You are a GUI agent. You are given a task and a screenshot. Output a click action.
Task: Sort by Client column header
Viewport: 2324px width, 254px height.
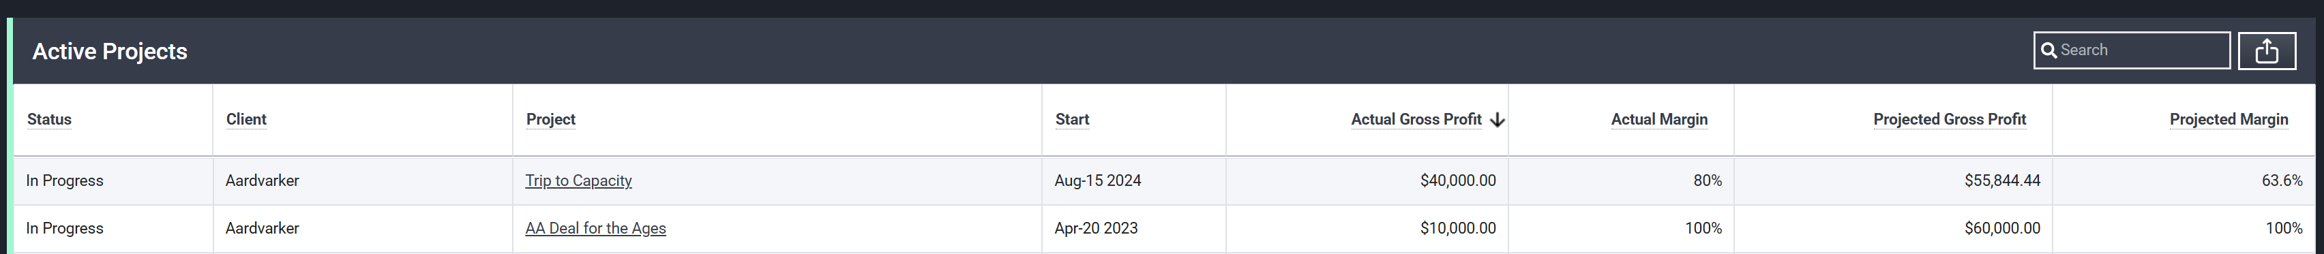(245, 119)
